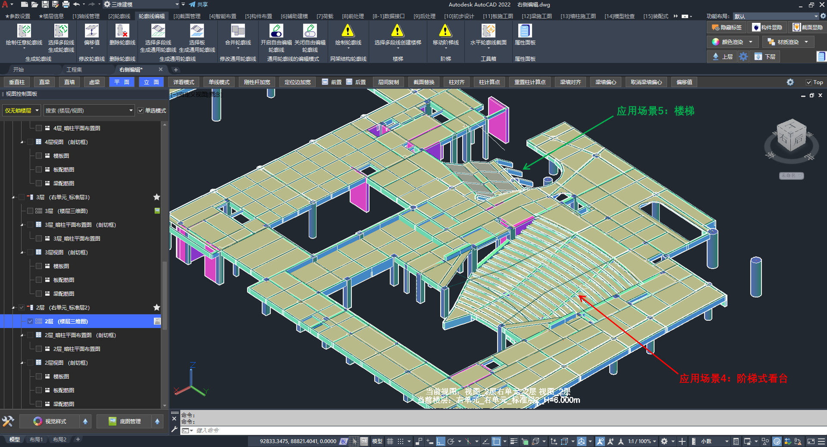Switch to the [3]截面管理 ribbon tab
Viewport: 827px width, 447px height.
click(187, 16)
